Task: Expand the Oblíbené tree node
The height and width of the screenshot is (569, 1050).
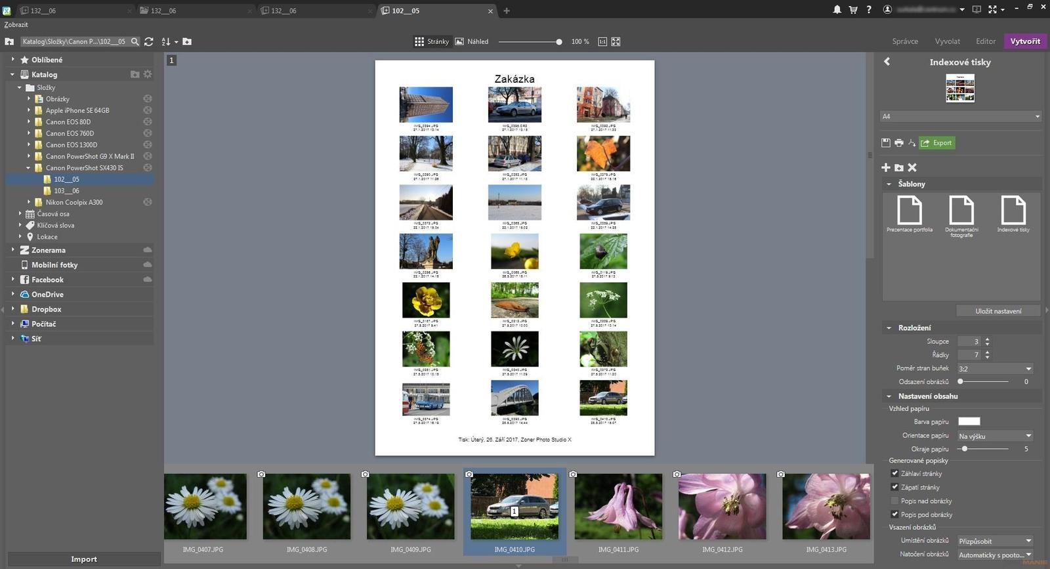Action: pyautogui.click(x=12, y=59)
